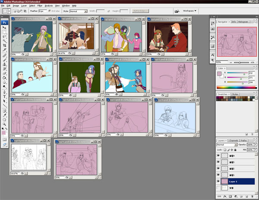Switch to the Histogram tab
259x200 pixels.
coord(243,22)
